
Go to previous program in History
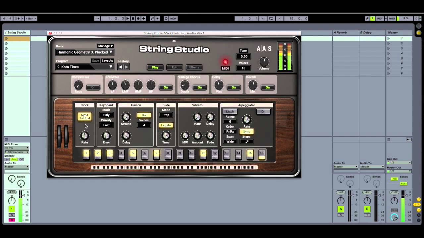[x=121, y=67]
